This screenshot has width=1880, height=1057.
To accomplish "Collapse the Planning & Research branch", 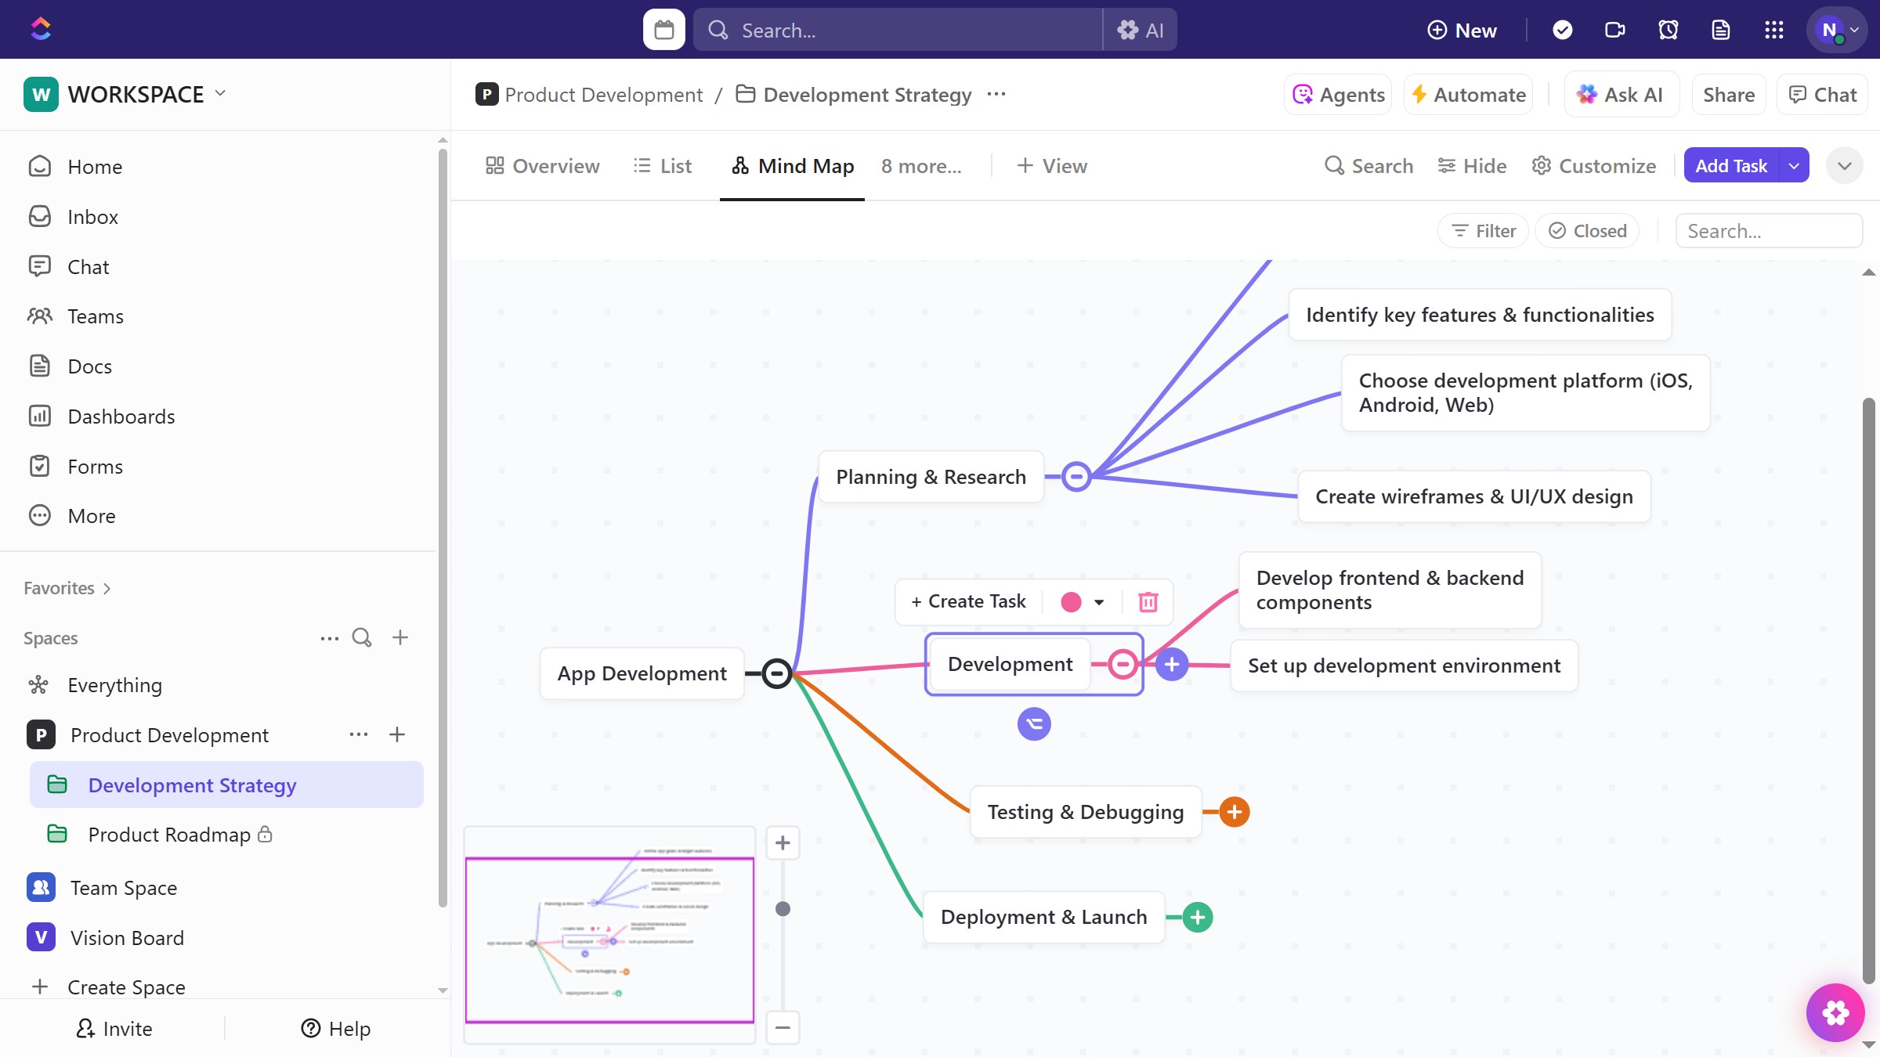I will click(1076, 476).
